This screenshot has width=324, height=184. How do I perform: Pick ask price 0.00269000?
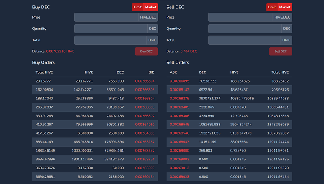coord(179,151)
